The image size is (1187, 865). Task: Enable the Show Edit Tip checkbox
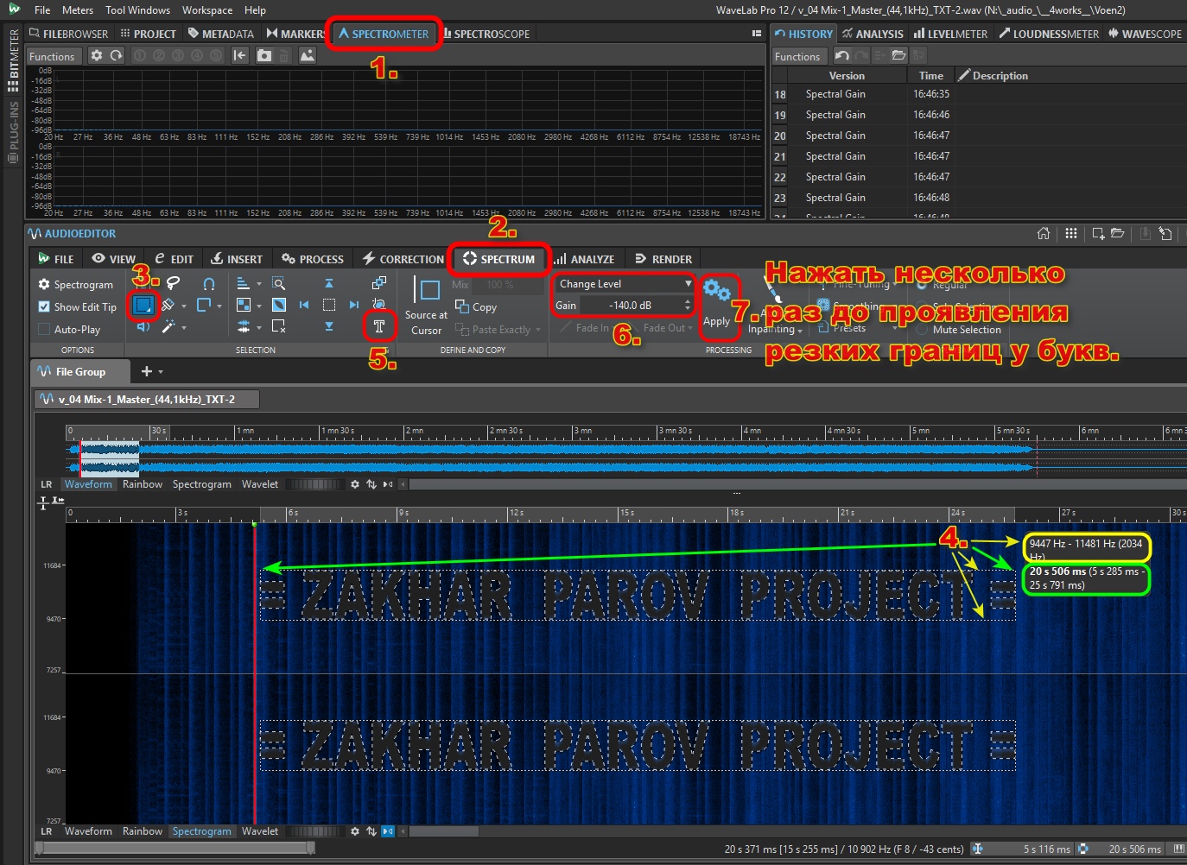(x=44, y=306)
